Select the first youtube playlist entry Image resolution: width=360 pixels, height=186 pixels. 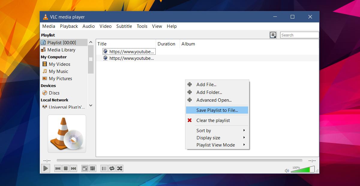(129, 51)
